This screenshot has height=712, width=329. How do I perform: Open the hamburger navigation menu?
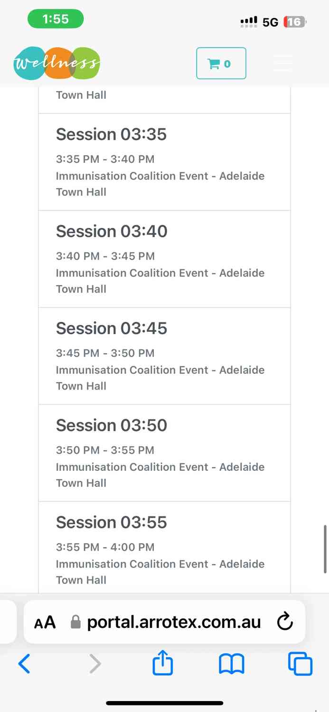pos(283,63)
